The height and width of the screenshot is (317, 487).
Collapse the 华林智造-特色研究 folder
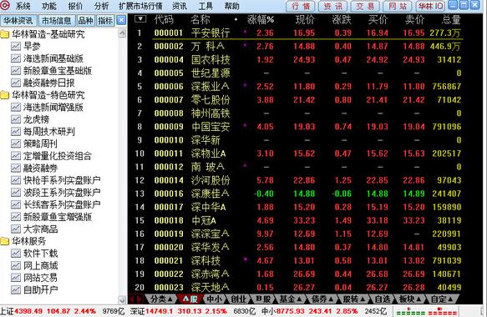point(5,95)
